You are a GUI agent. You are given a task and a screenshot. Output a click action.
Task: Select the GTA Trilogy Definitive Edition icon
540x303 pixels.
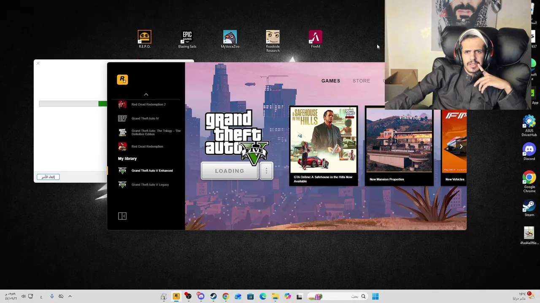[122, 133]
